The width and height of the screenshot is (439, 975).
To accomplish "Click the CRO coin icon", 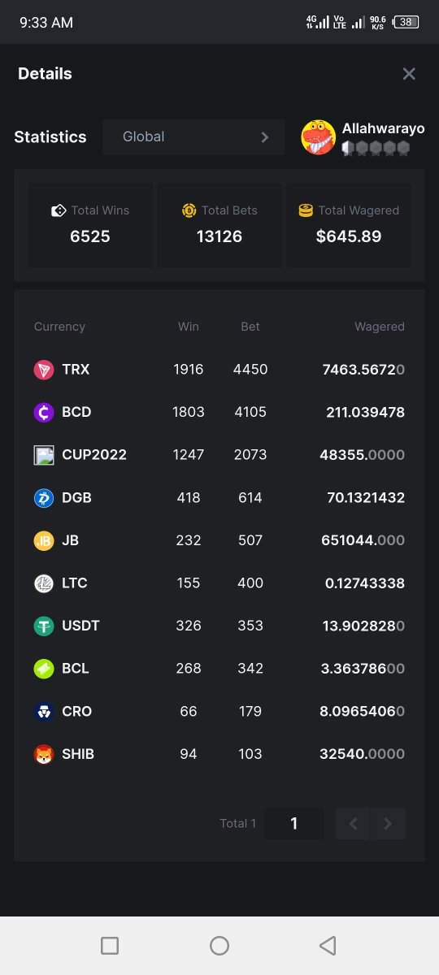I will click(x=44, y=712).
